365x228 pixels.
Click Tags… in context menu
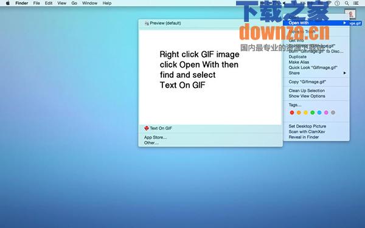pyautogui.click(x=295, y=105)
